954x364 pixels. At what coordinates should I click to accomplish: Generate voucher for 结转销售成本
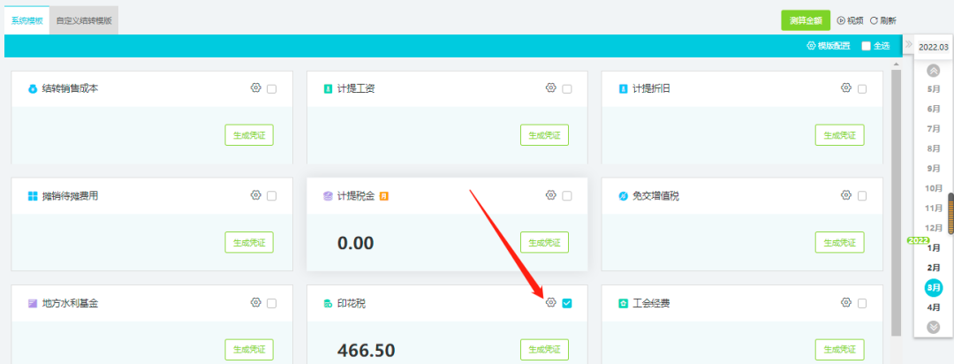coord(249,135)
